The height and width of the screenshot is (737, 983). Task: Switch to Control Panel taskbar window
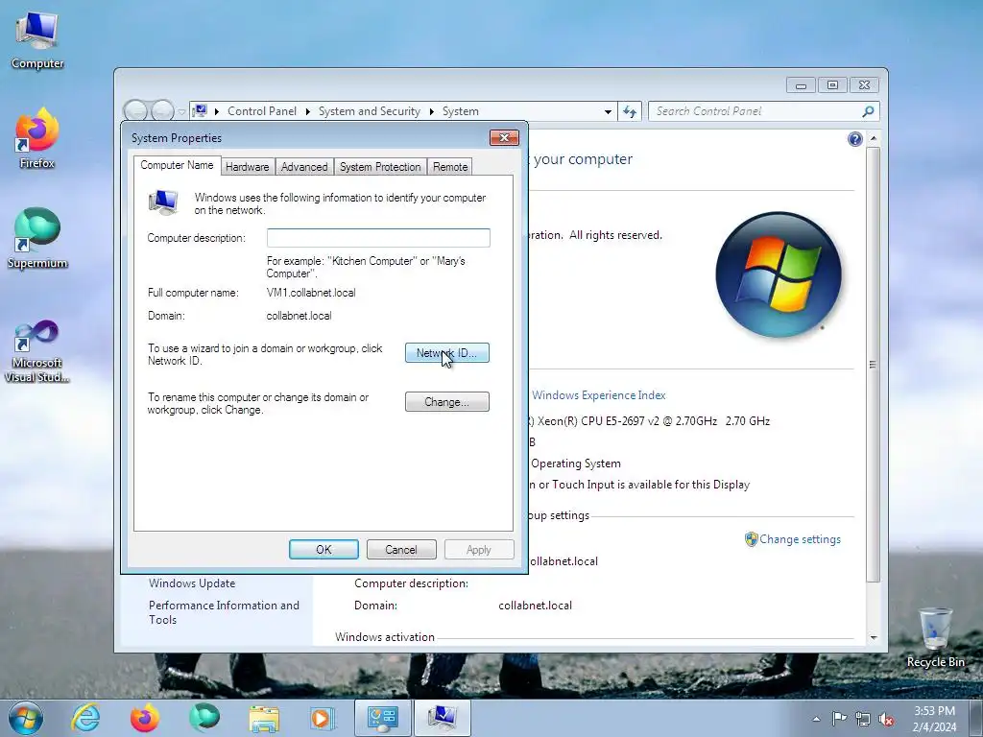[382, 718]
